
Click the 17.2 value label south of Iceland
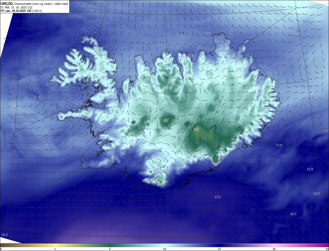coord(217,197)
